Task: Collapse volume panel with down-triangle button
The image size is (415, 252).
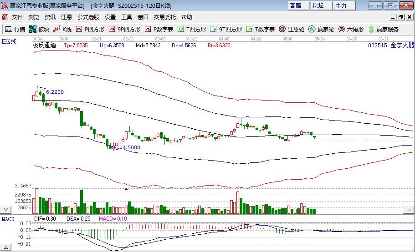Action: pos(5,210)
